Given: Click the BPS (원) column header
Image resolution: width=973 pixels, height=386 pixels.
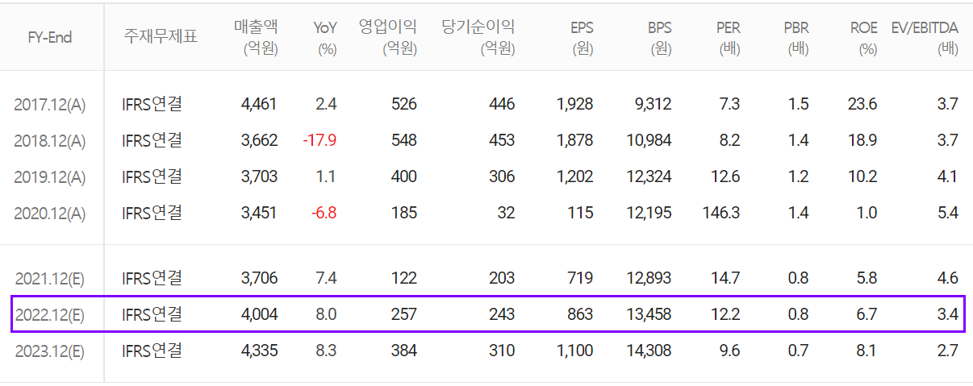Looking at the screenshot, I should (x=658, y=37).
